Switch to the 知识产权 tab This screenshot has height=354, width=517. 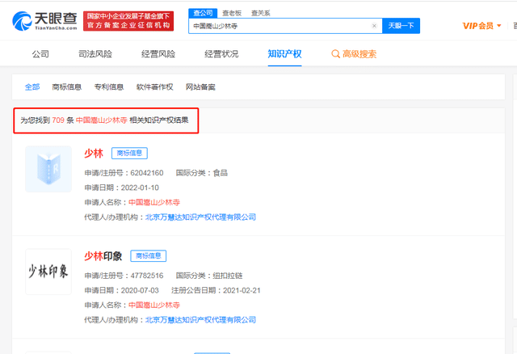point(284,54)
